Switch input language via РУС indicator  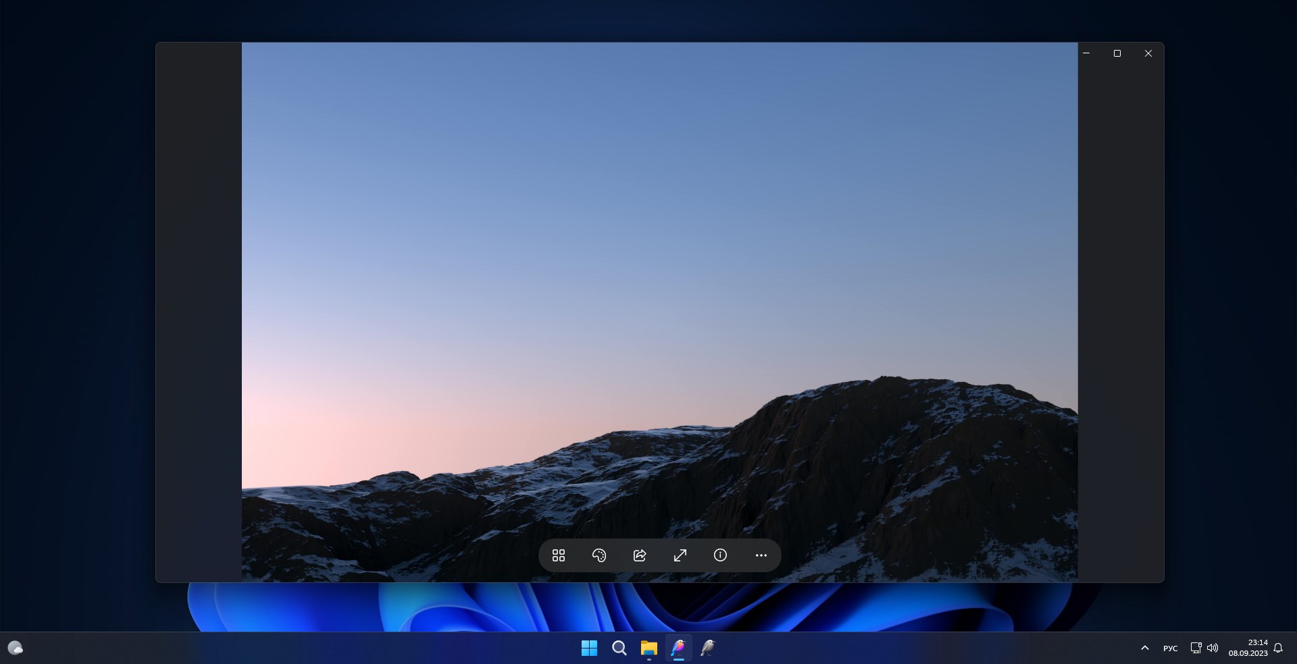click(1171, 648)
